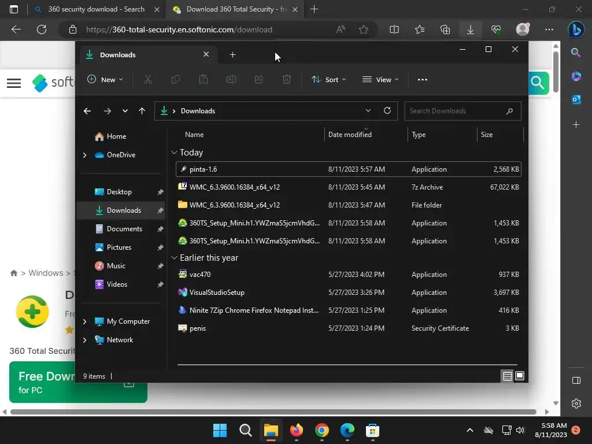The width and height of the screenshot is (592, 444).
Task: Switch to large thumbnails view in status bar
Action: click(520, 376)
